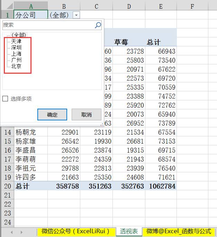Click the cell with value 22901

tap(64, 132)
